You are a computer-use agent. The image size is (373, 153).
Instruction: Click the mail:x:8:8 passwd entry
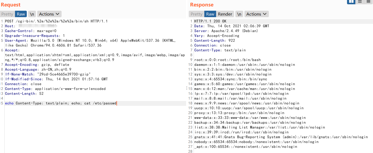click(x=240, y=98)
